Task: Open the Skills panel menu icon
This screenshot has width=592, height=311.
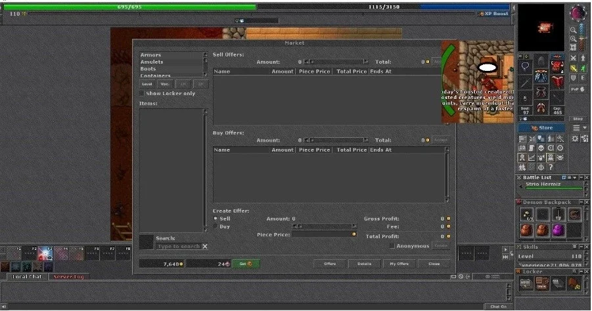Action: pos(575,247)
